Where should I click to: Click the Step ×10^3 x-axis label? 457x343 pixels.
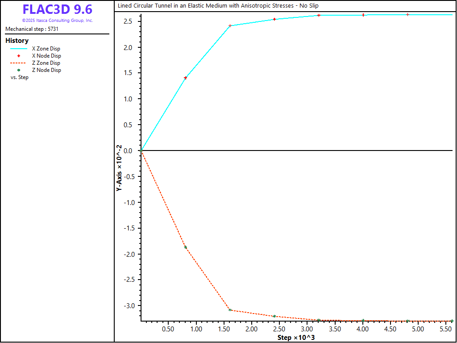296,337
